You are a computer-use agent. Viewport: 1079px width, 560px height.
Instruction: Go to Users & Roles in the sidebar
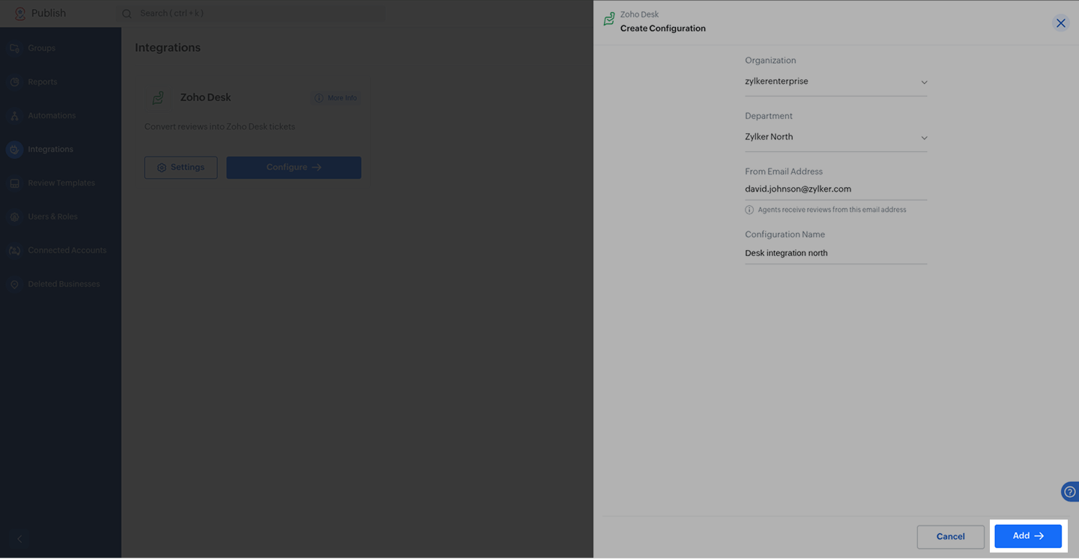point(52,216)
